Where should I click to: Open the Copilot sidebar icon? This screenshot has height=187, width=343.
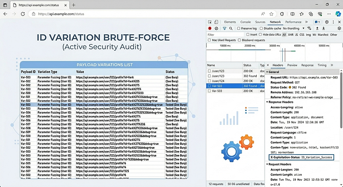click(x=338, y=14)
